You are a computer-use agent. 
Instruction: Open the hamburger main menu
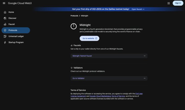4,3
